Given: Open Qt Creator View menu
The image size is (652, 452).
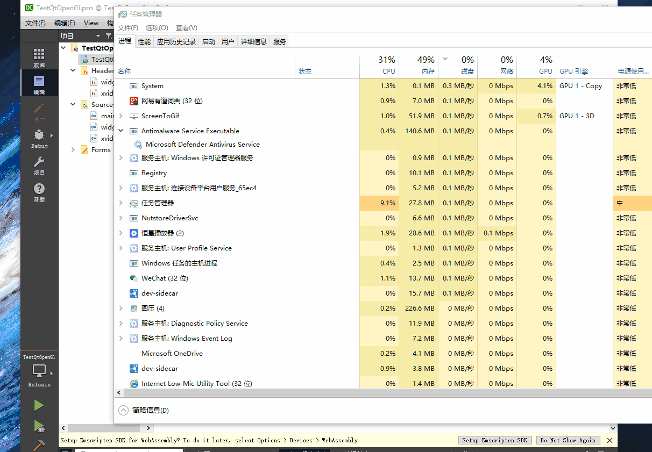Looking at the screenshot, I should [x=91, y=23].
